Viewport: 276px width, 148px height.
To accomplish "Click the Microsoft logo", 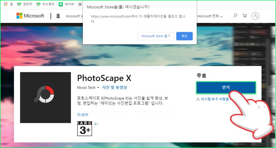I will (x=30, y=16).
